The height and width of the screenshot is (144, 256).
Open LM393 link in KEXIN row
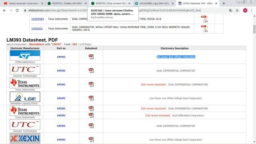(x=61, y=140)
